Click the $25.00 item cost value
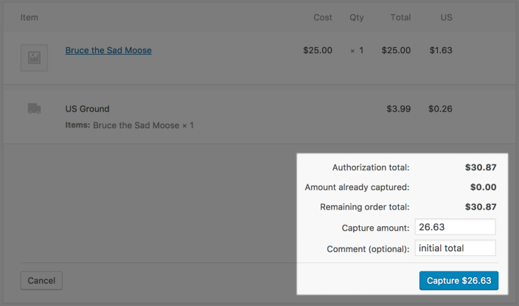519x306 pixels. pyautogui.click(x=318, y=51)
